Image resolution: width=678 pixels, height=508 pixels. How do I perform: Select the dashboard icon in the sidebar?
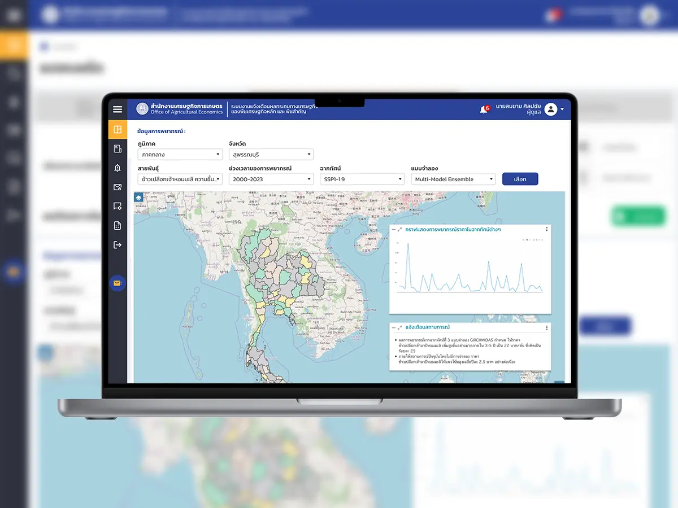[x=118, y=130]
